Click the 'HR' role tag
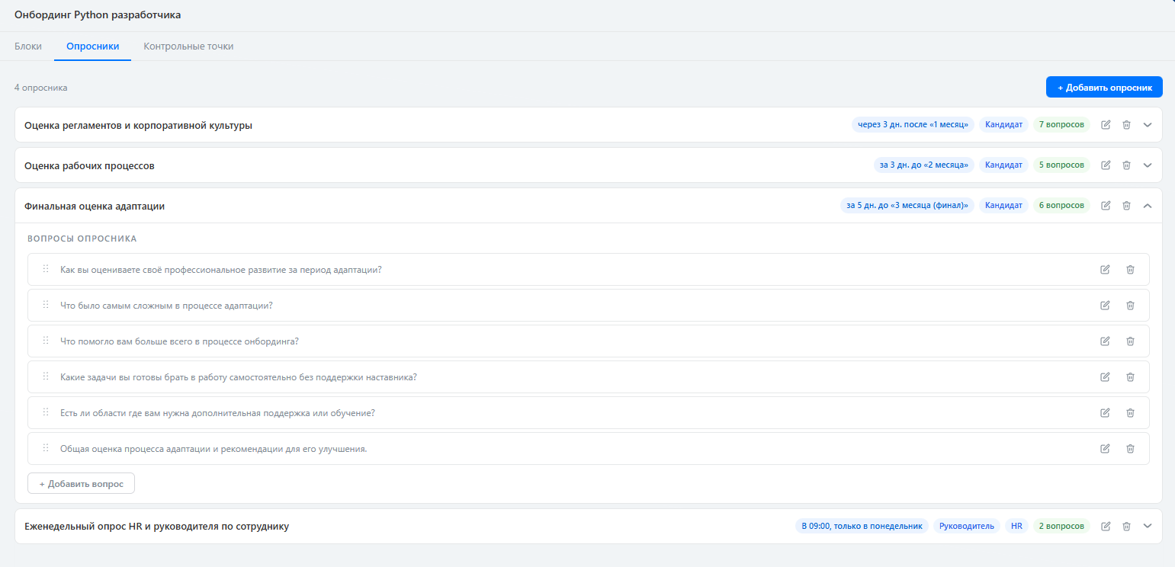The height and width of the screenshot is (567, 1175). pyautogui.click(x=1016, y=526)
